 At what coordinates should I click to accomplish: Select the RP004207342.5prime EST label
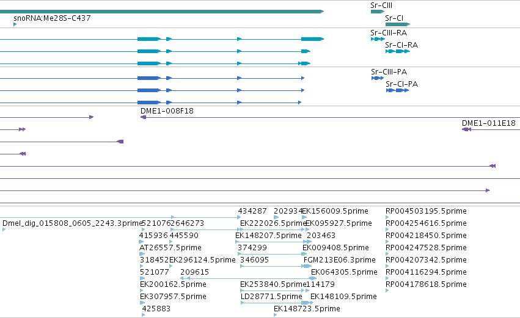426,260
